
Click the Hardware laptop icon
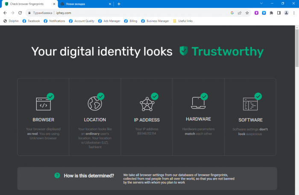tap(198, 103)
